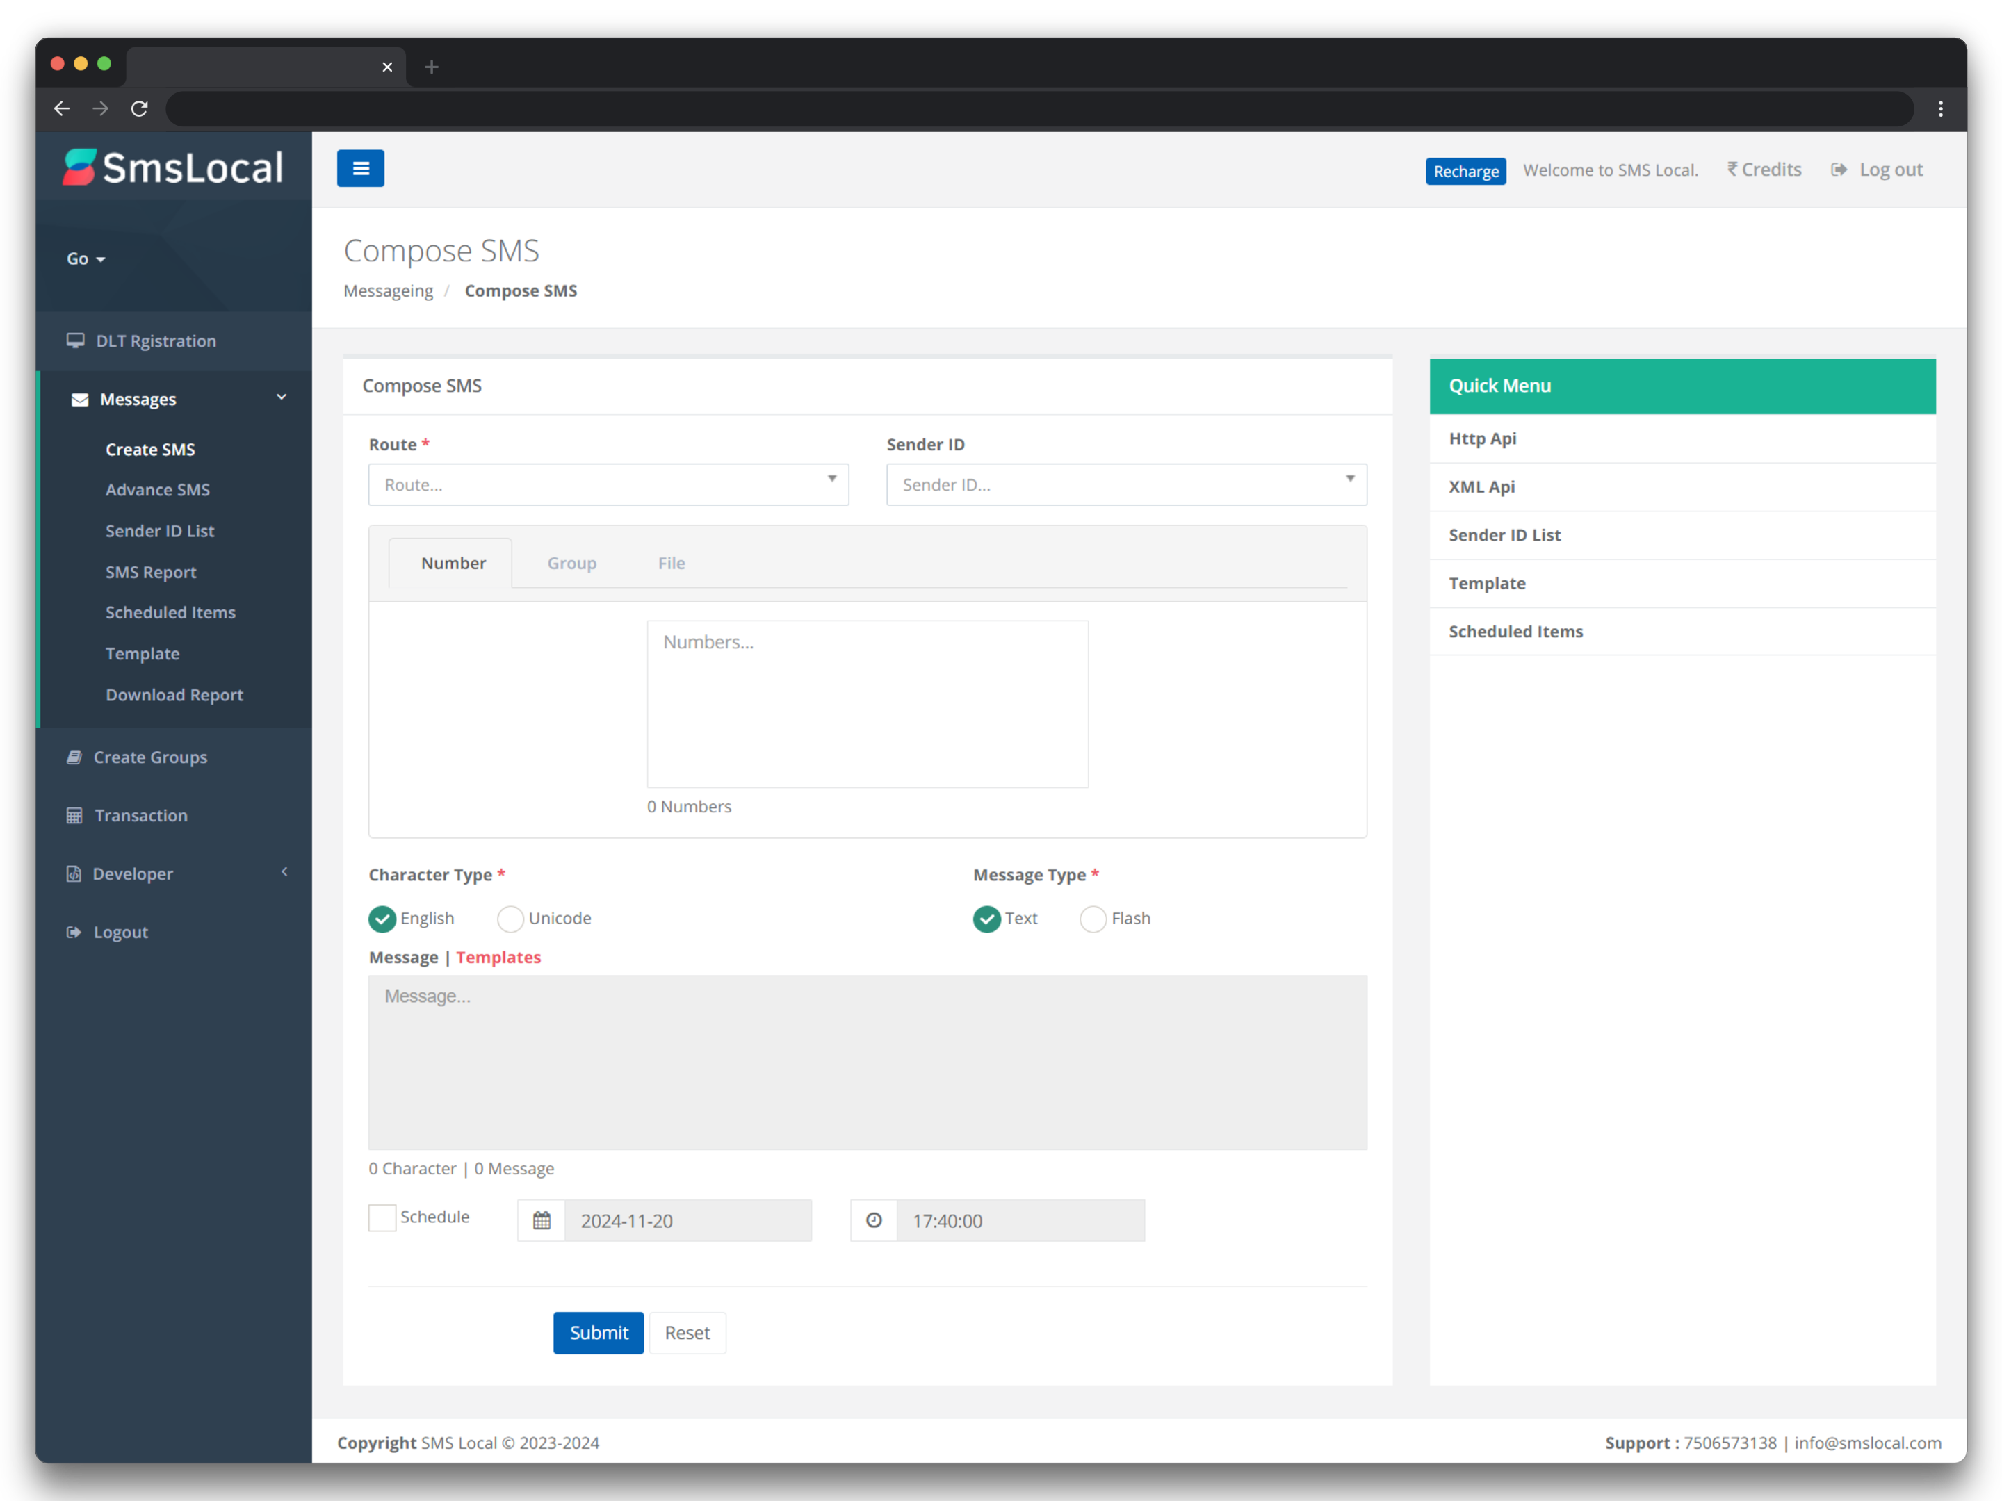Click the sidebar Logout exit icon

[x=74, y=932]
